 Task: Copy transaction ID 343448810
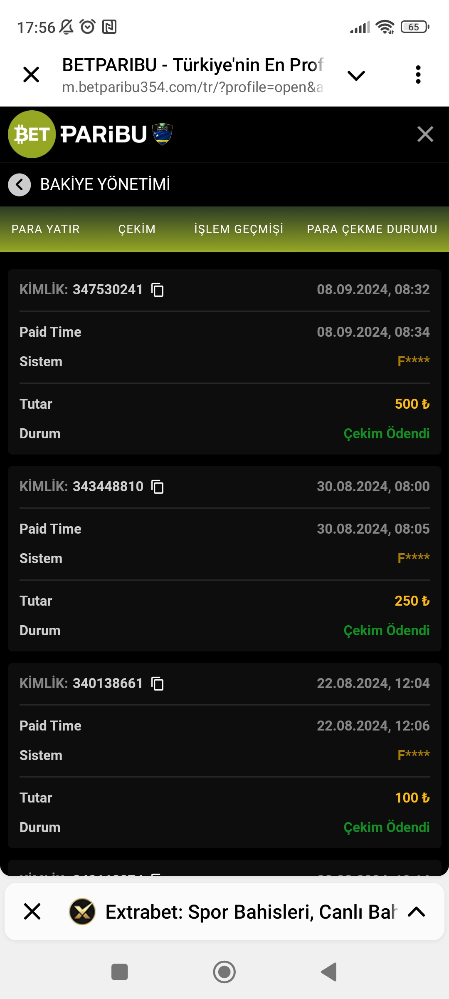(x=158, y=487)
